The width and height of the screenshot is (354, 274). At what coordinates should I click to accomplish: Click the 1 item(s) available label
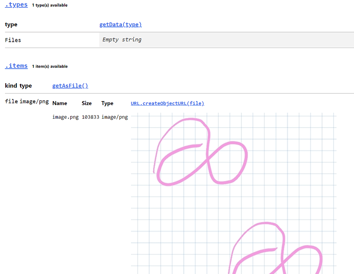(50, 66)
